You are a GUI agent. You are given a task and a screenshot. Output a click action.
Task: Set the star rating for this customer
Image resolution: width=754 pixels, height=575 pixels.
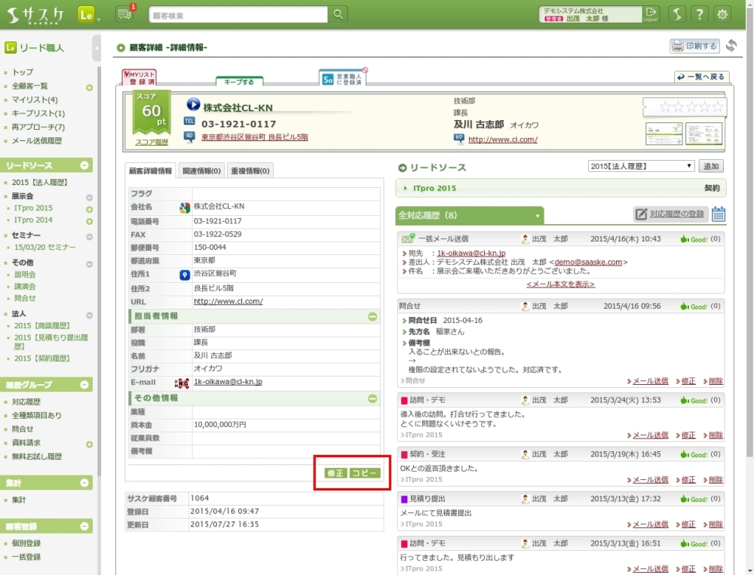pos(682,107)
